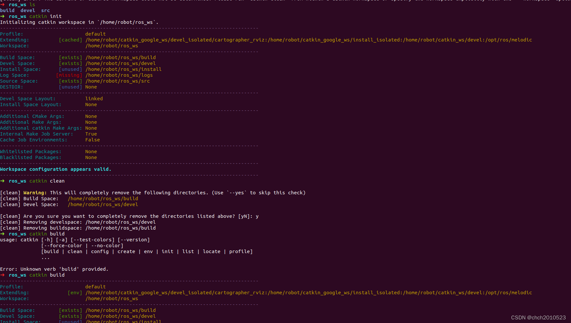Click the path '/home/robot/ros_ws/src'
Screen dimensions: 571x323
118,81
